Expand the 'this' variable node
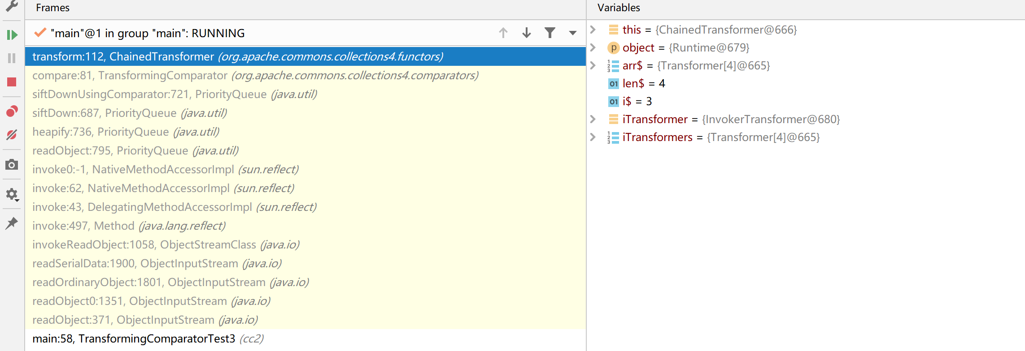1025x351 pixels. (x=593, y=30)
